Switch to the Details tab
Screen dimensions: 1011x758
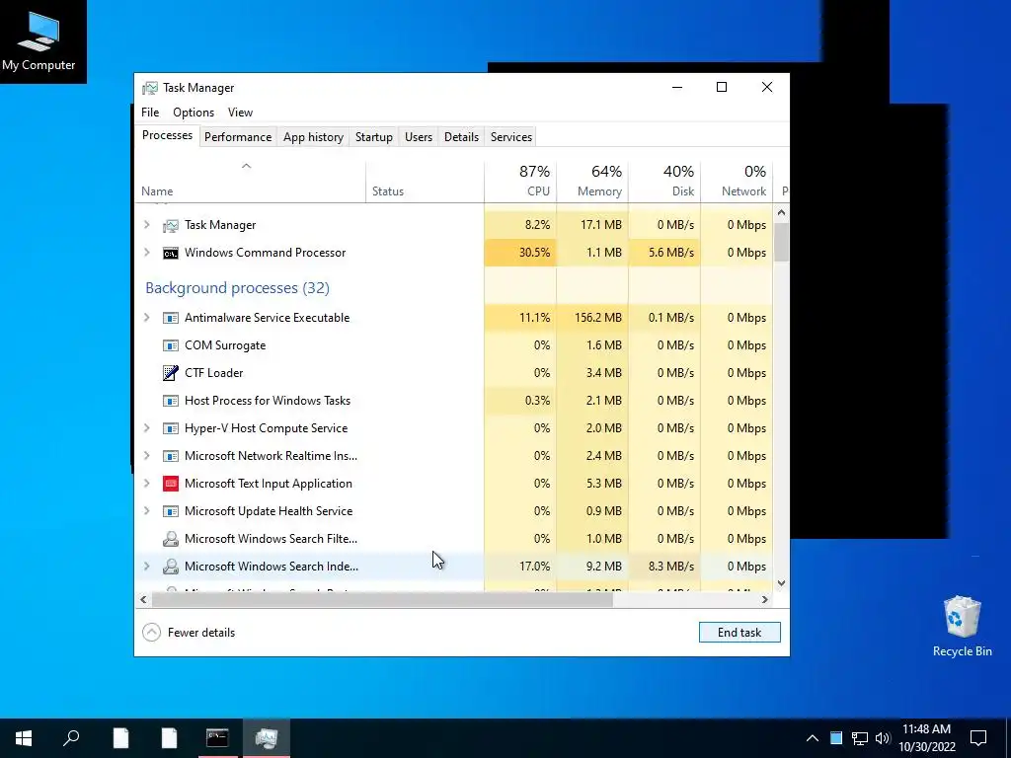click(462, 137)
